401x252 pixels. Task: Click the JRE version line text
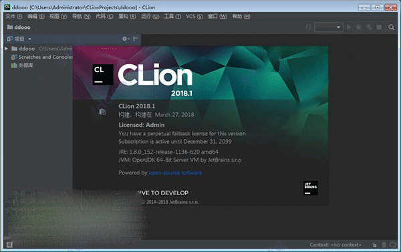tap(168, 152)
